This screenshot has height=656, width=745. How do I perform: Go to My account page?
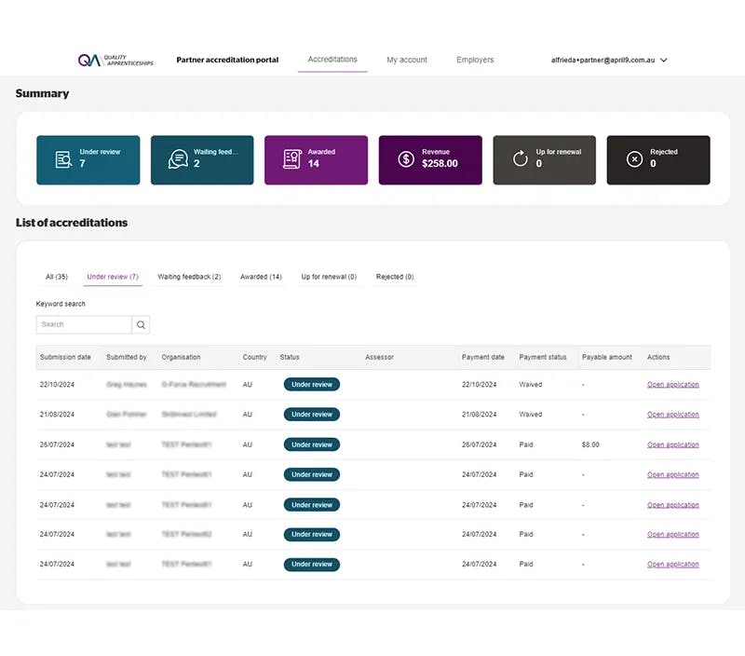[x=407, y=60]
